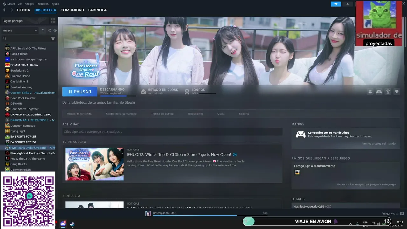Open the Productos menu
The width and height of the screenshot is (407, 229).
click(43, 4)
